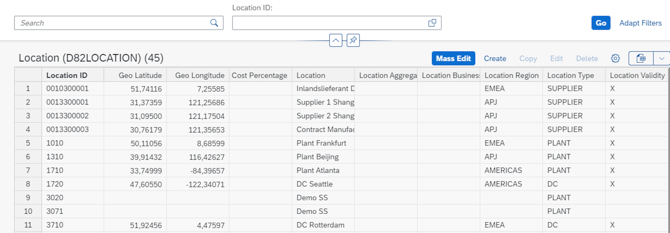Open table settings gear icon
This screenshot has height=233, width=670.
(x=615, y=58)
